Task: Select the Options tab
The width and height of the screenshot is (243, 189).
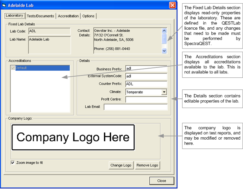Action: (88, 16)
